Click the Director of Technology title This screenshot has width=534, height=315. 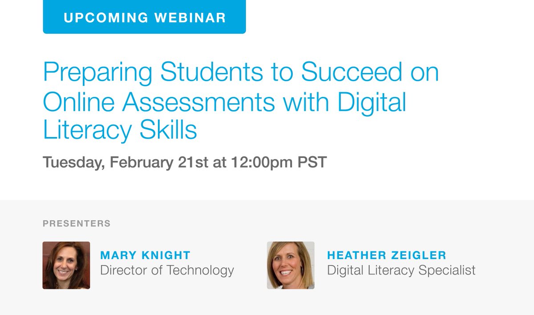167,270
